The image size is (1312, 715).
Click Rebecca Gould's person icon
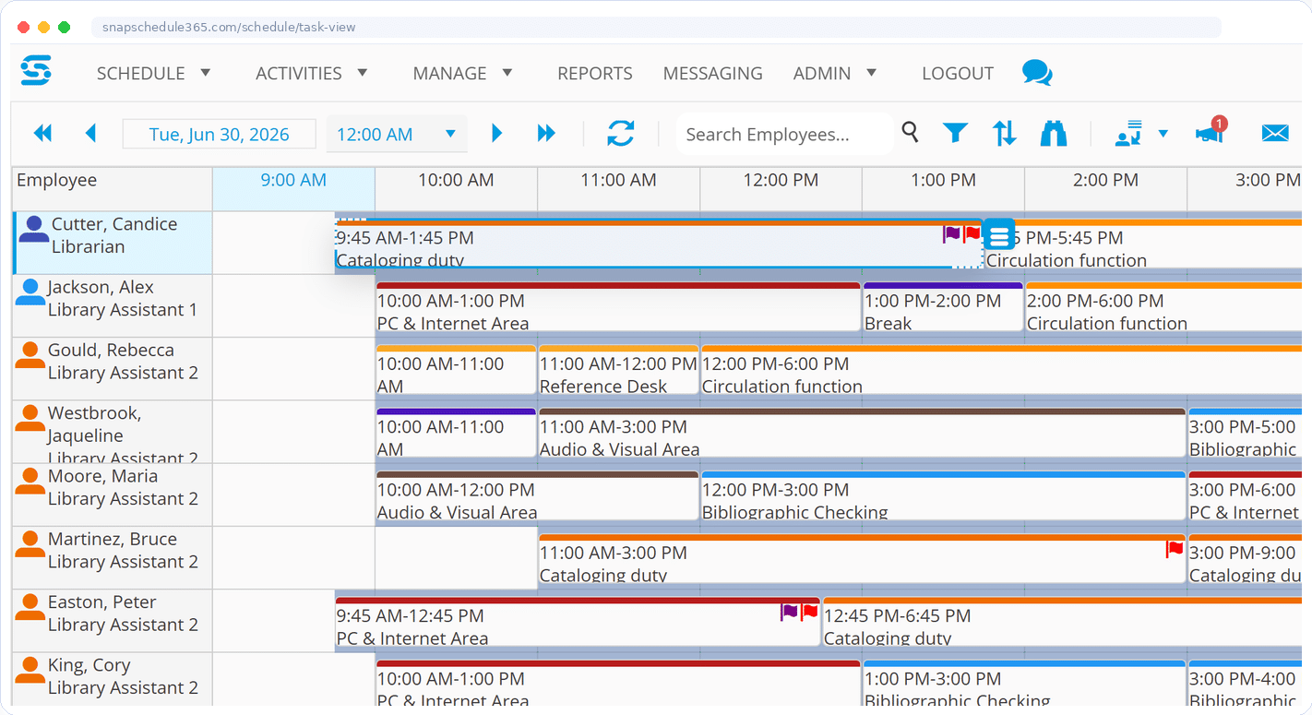coord(30,354)
